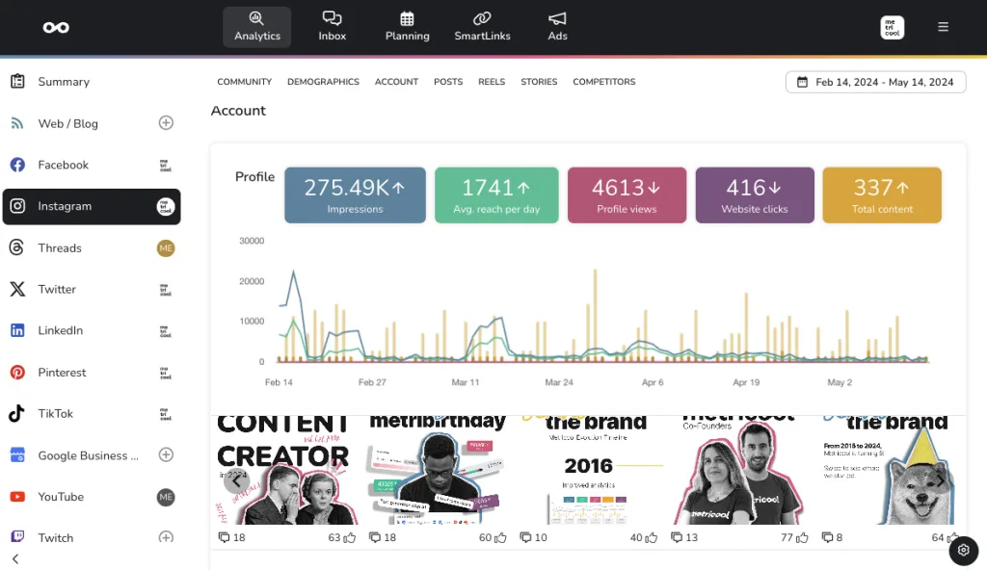Open the Content Creator post thumbnail
This screenshot has height=570, width=987.
coord(285,470)
